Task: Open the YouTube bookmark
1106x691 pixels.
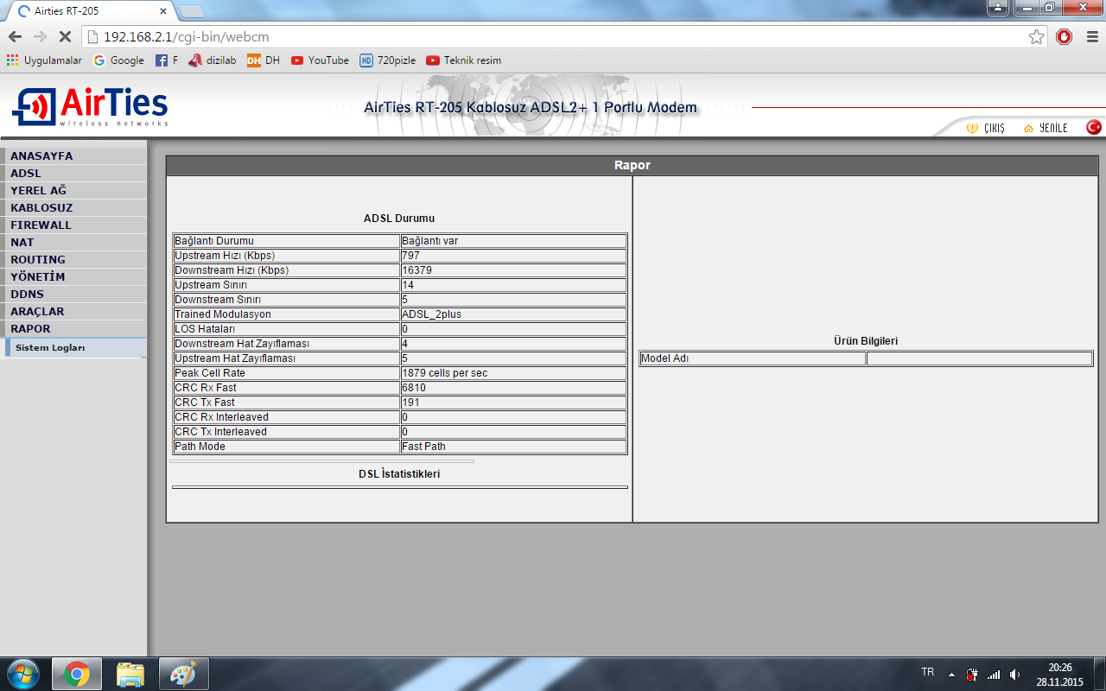Action: click(x=320, y=60)
